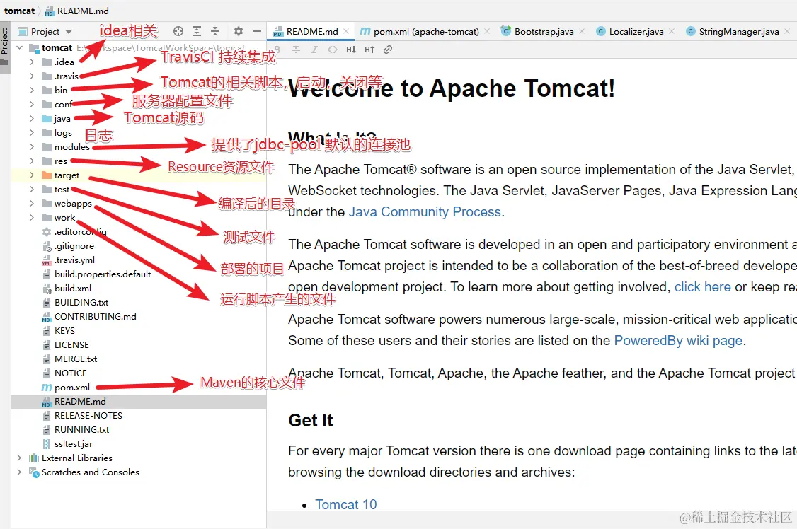Select the test folder in tree
Screen dimensions: 797x529
(62, 190)
